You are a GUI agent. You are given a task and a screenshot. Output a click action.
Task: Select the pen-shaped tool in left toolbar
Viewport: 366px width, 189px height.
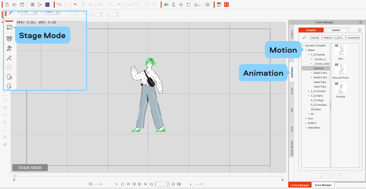(x=10, y=58)
